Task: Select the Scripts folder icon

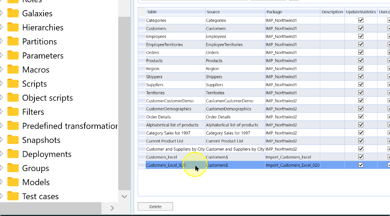Action: 13,83
